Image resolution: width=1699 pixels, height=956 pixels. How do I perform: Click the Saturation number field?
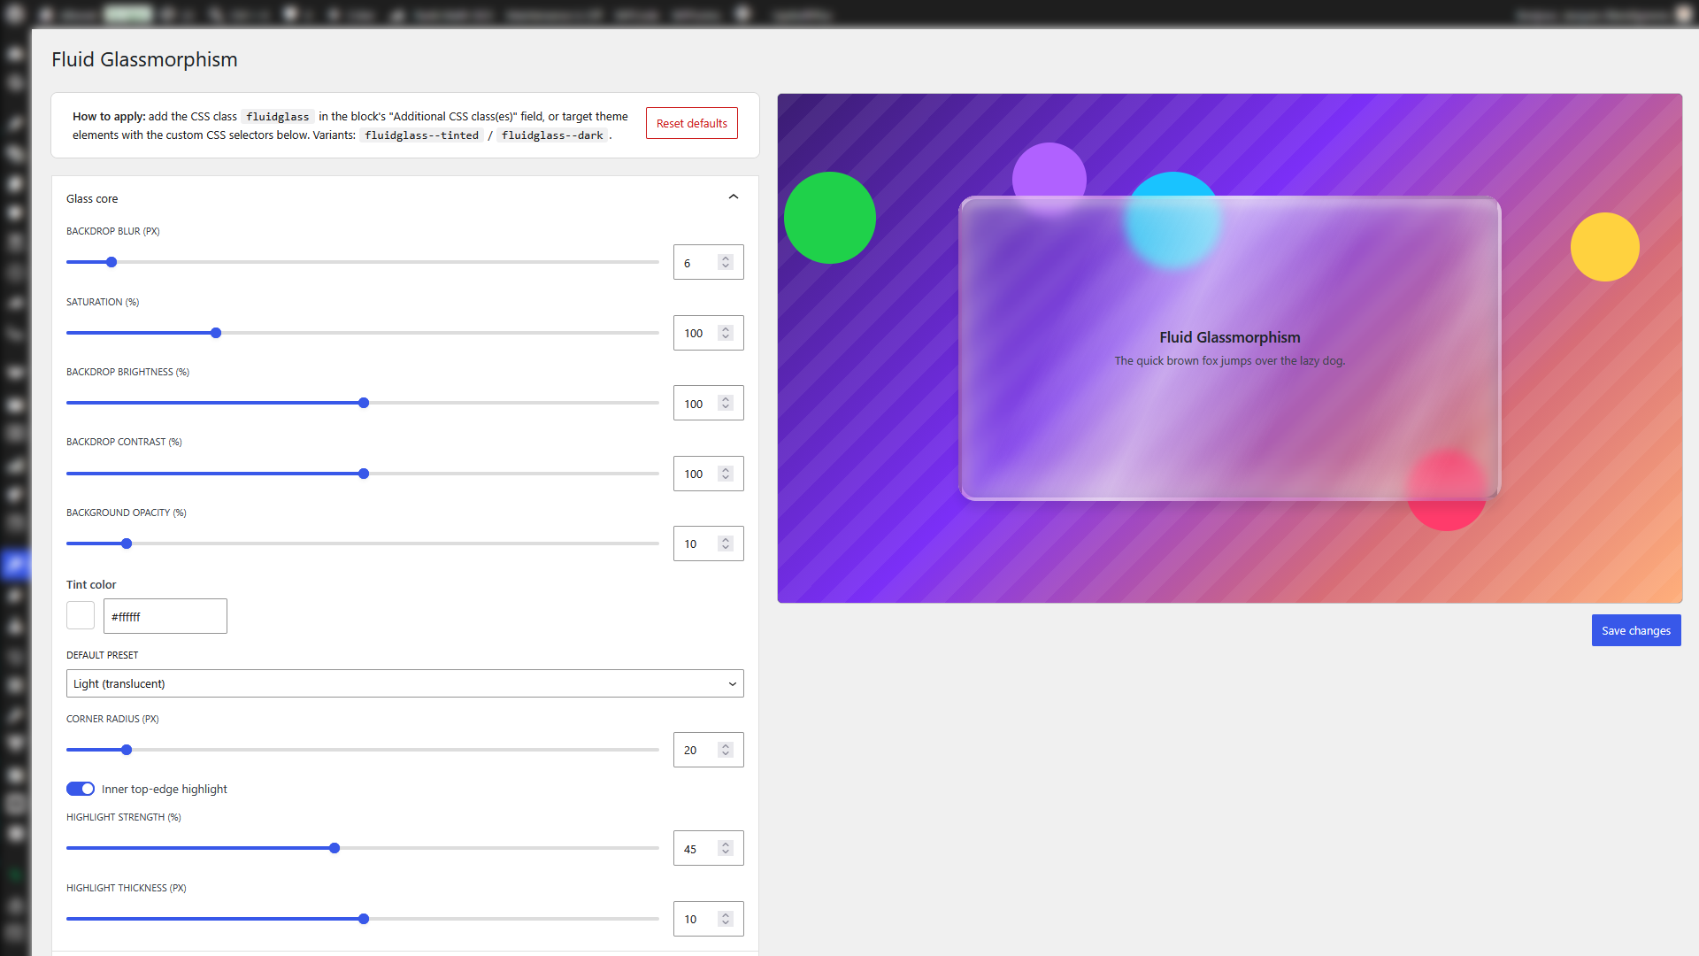(708, 333)
